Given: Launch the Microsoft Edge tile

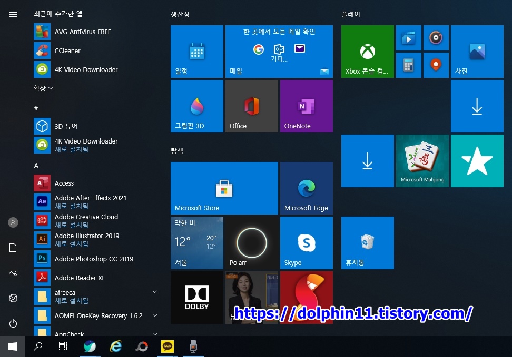Looking at the screenshot, I should (x=307, y=188).
